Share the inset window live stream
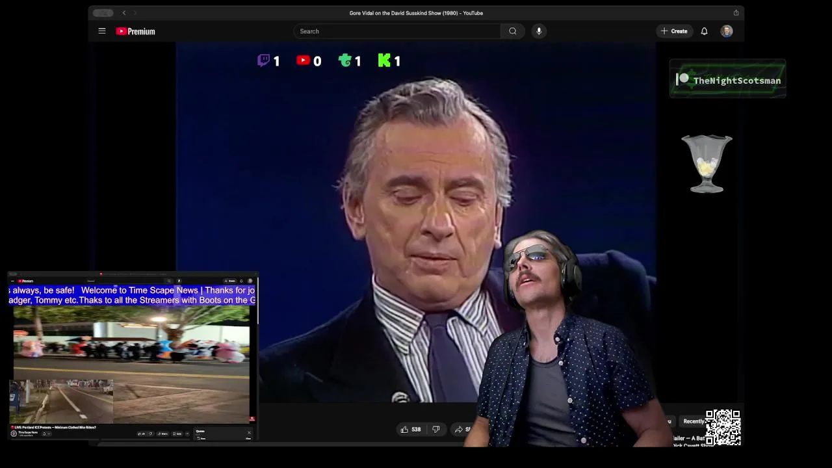 162,434
